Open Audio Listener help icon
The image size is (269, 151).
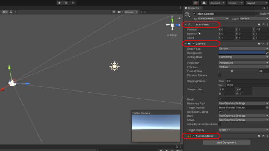[259, 136]
